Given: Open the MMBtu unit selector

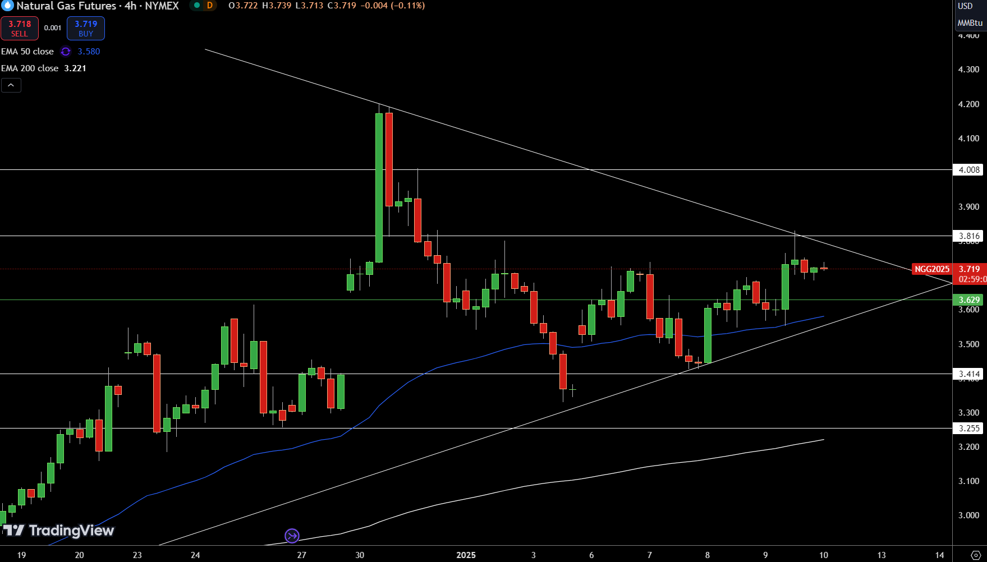Looking at the screenshot, I should tap(970, 23).
